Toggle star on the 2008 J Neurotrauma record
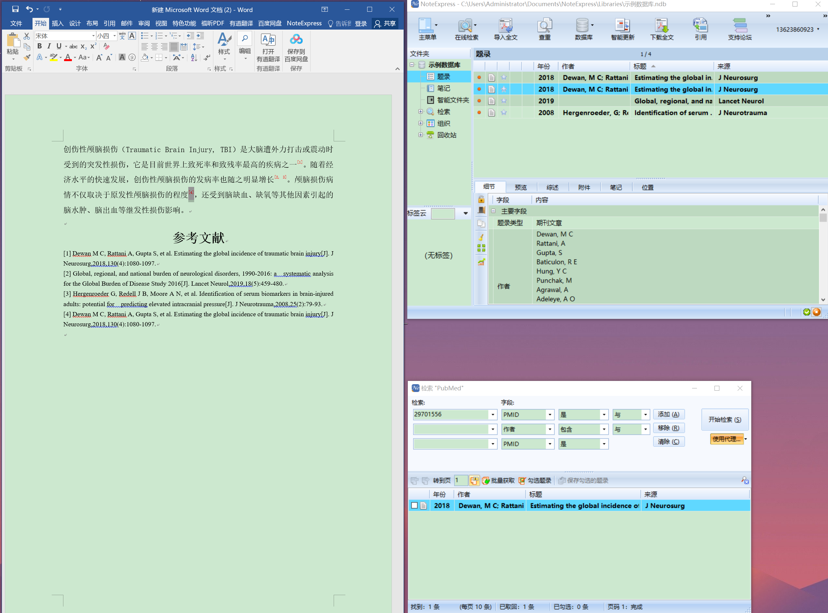This screenshot has width=828, height=613. [503, 112]
